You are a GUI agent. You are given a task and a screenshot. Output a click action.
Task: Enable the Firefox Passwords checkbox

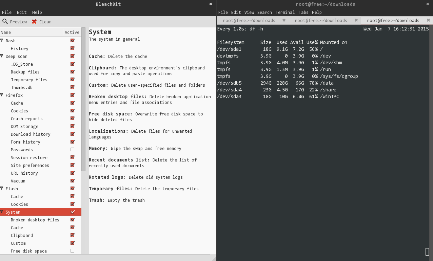(x=72, y=150)
